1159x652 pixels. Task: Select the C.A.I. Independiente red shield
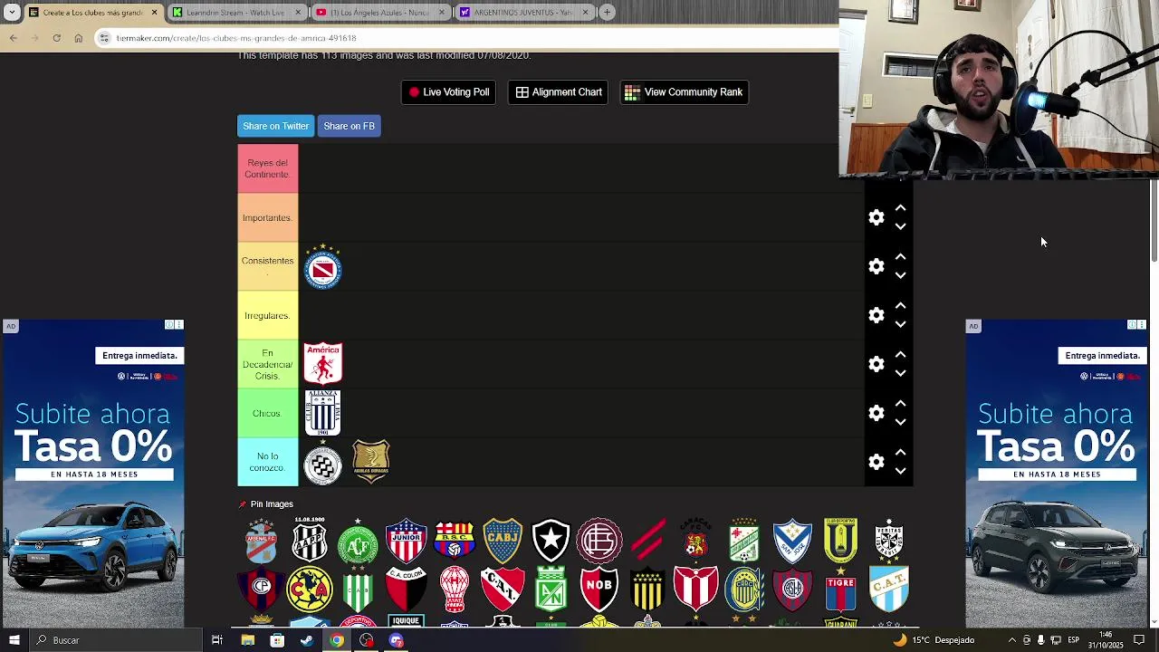[x=503, y=590]
